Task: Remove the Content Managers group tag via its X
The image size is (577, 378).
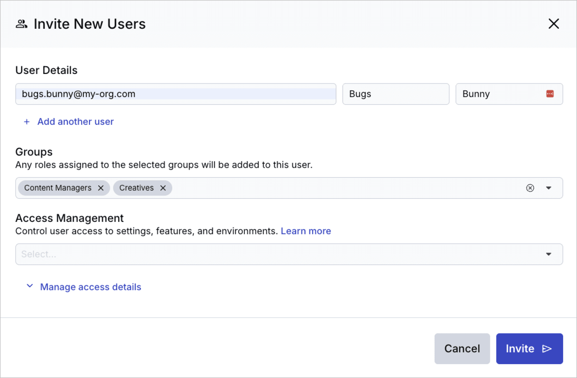Action: point(100,188)
